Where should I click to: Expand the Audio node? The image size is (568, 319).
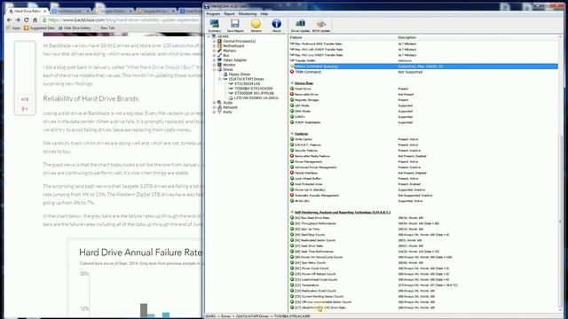[214, 103]
